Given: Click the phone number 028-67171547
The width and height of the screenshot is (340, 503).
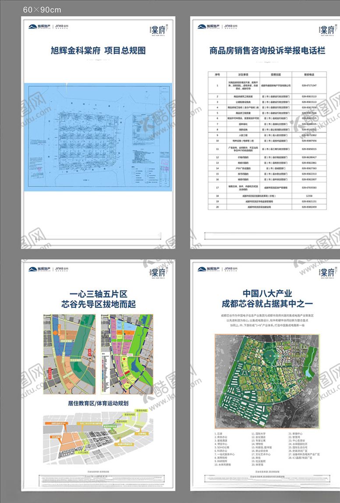Looking at the screenshot, I should coord(309,85).
